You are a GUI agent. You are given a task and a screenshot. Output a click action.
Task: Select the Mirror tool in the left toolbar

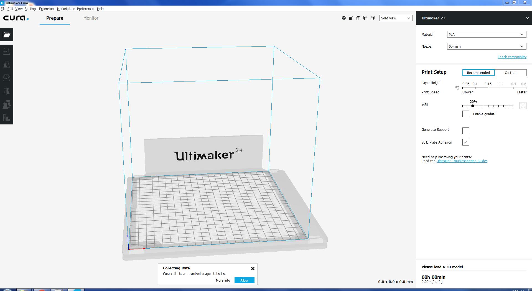pos(7,91)
